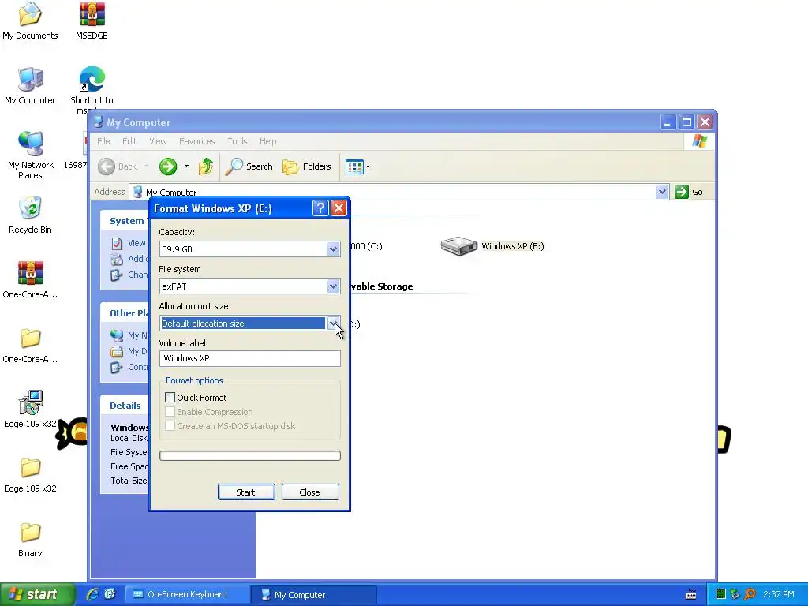Click the Windows flag logo in My Computer
This screenshot has height=606, width=808.
(700, 141)
